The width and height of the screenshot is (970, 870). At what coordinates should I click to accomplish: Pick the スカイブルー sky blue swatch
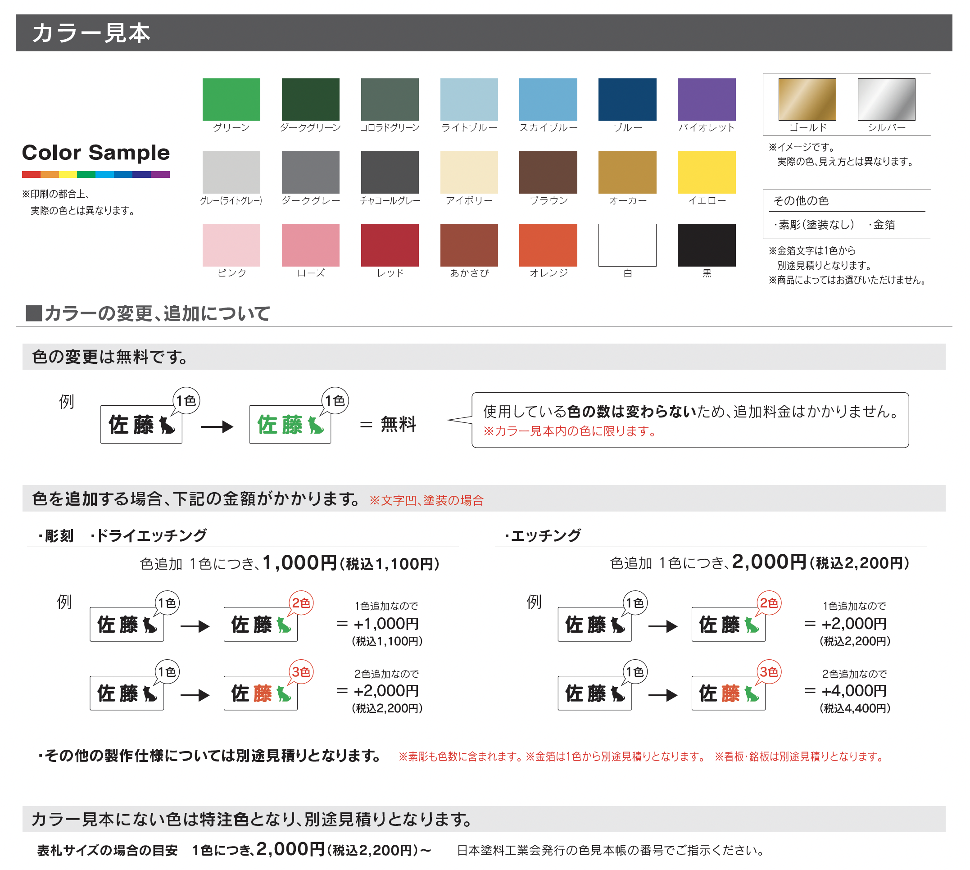tap(548, 100)
